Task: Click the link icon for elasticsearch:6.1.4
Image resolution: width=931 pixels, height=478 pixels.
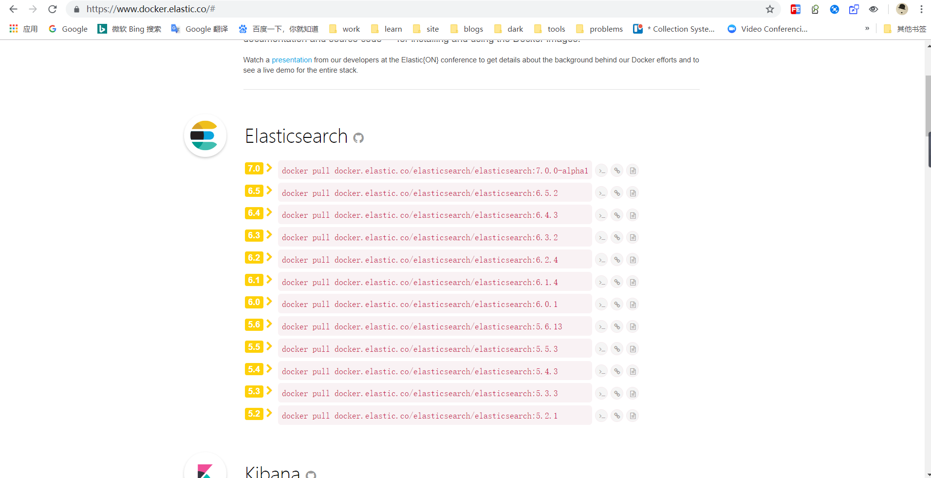Action: 617,282
